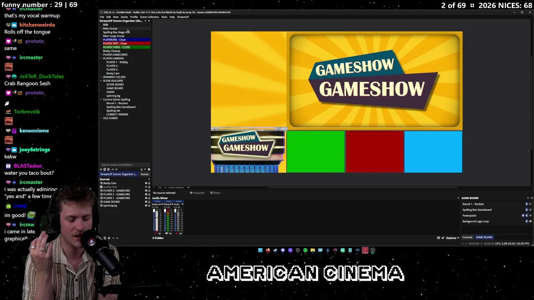Hide the Booty Cam source
Viewport: 534px width, 300px height.
pos(146,183)
